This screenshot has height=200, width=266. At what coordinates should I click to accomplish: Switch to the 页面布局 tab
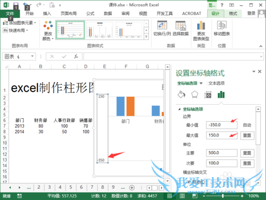tap(69, 13)
